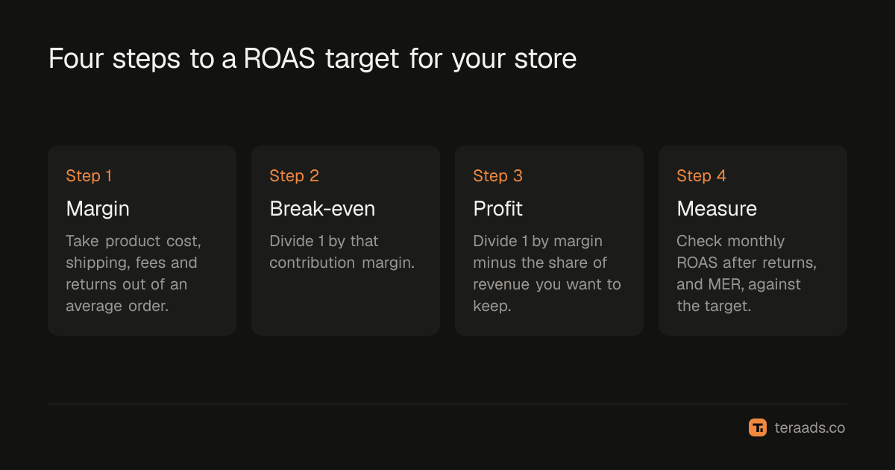Click the text 'Check monthly ROAS after returns, and MER, against the target.'

click(748, 274)
